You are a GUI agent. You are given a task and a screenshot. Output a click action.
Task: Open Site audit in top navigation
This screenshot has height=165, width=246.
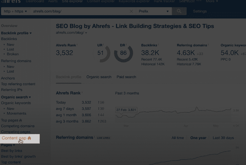[187, 1]
